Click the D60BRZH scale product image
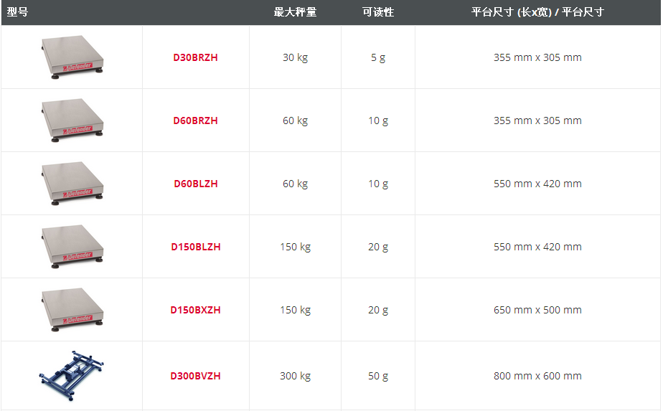Viewport: 663px width, 411px height. pos(72,120)
